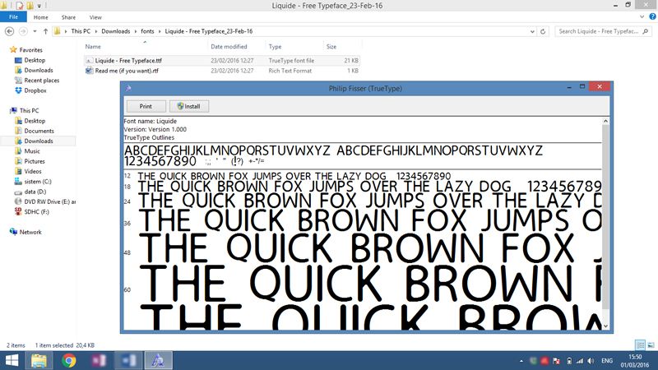The image size is (658, 370).
Task: Click the New folder quick access icon
Action: pos(30,6)
